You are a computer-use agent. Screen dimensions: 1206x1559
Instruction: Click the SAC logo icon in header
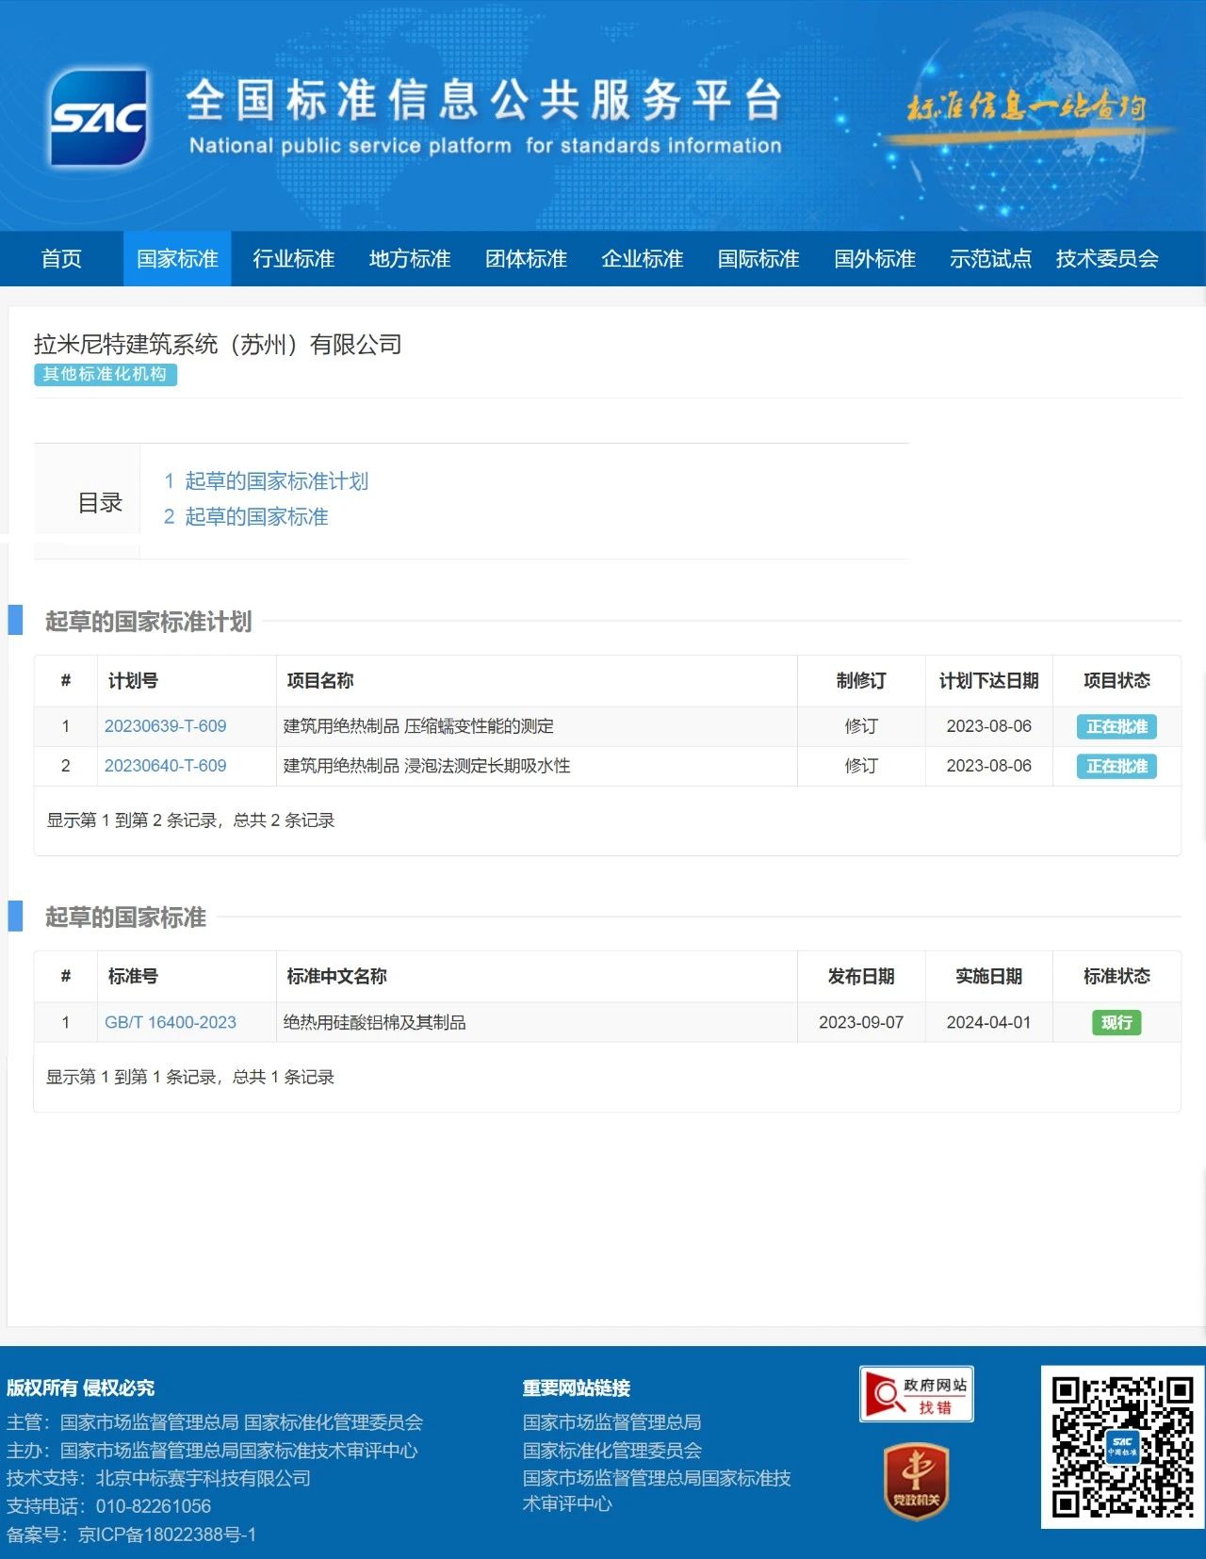(x=99, y=118)
